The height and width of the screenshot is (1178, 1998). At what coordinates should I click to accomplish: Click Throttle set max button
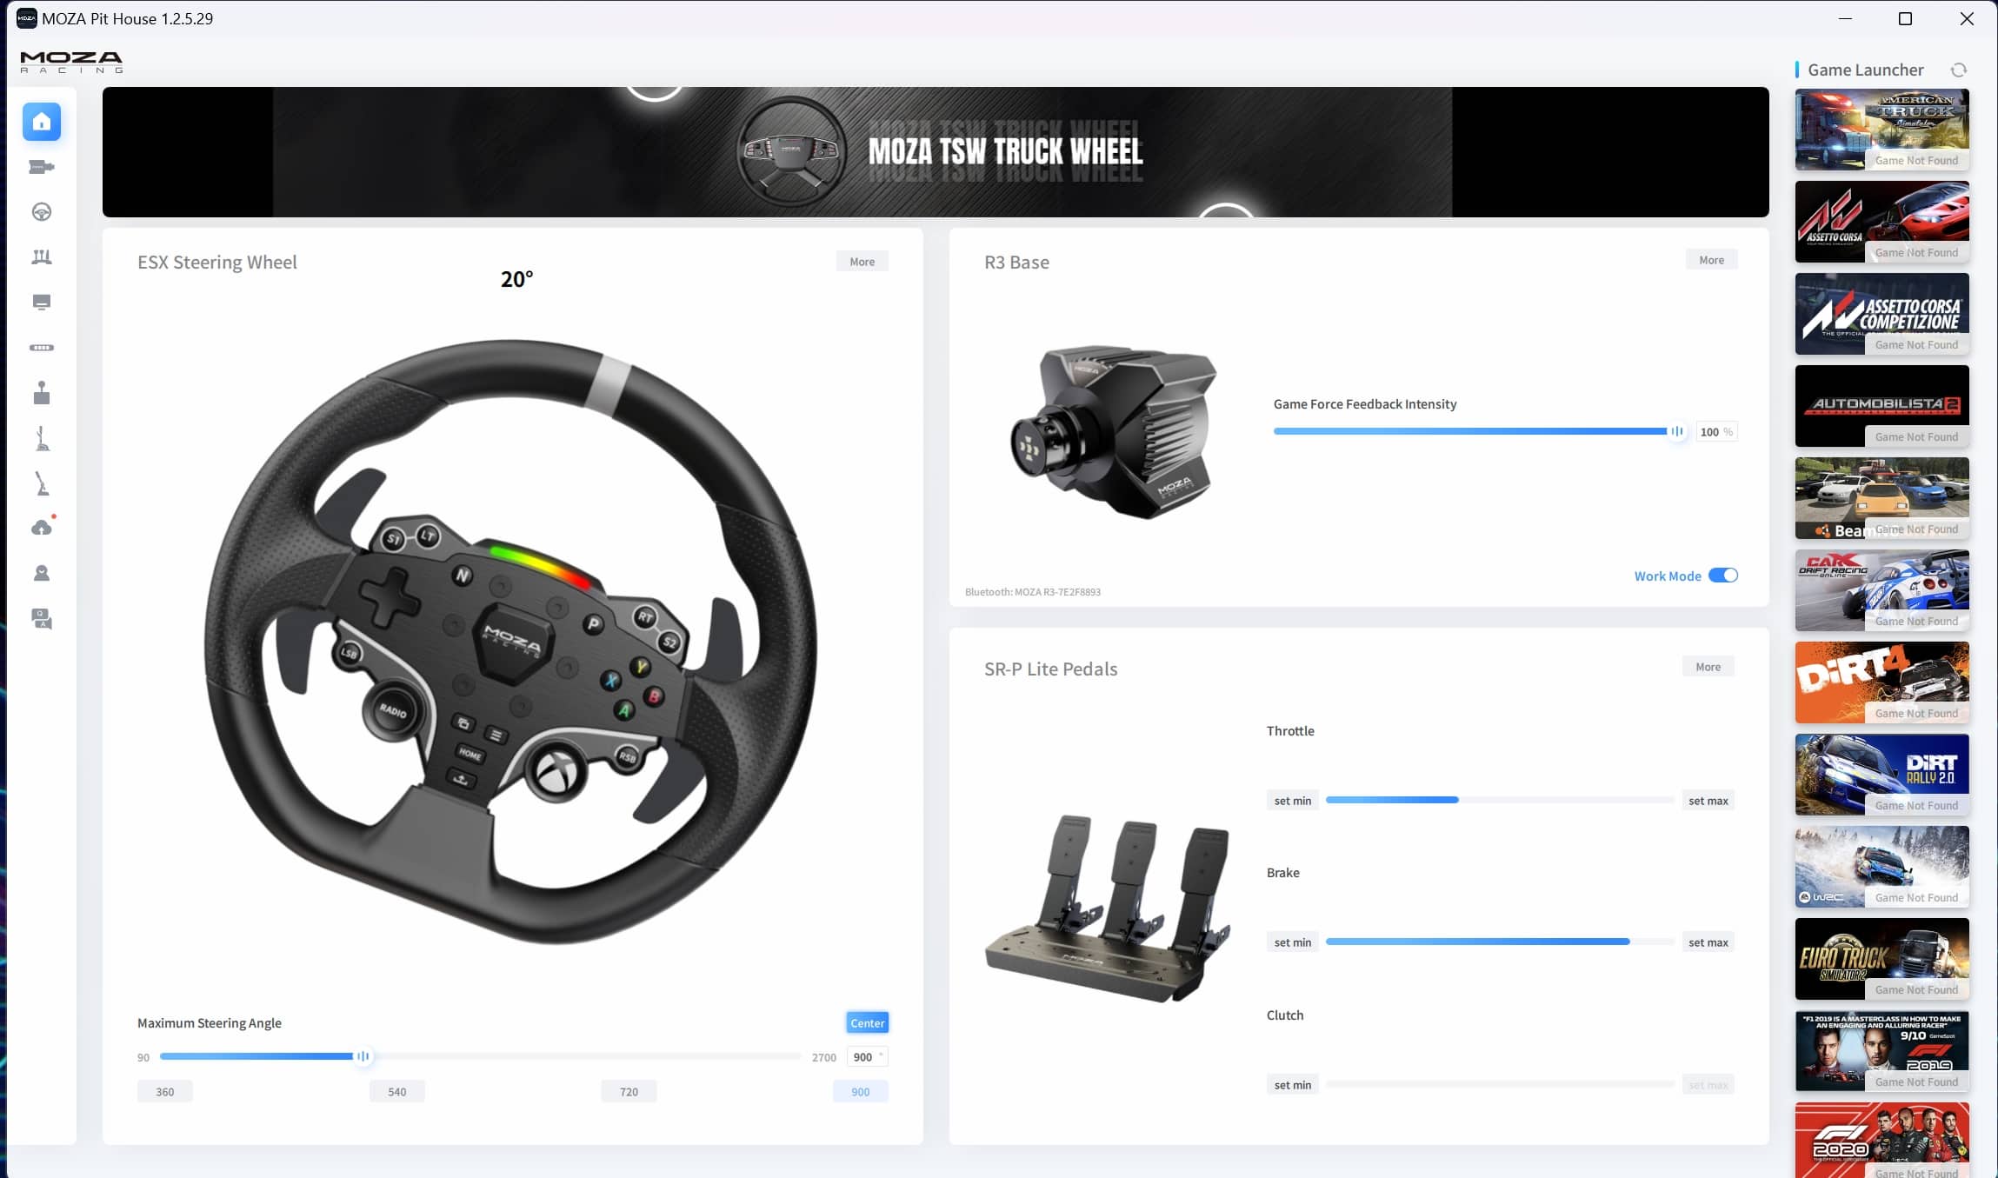[1708, 801]
